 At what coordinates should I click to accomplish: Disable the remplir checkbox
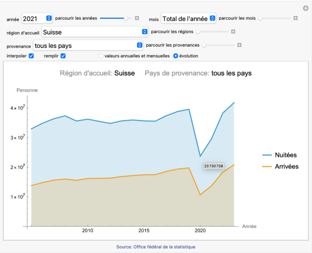[x=63, y=56]
